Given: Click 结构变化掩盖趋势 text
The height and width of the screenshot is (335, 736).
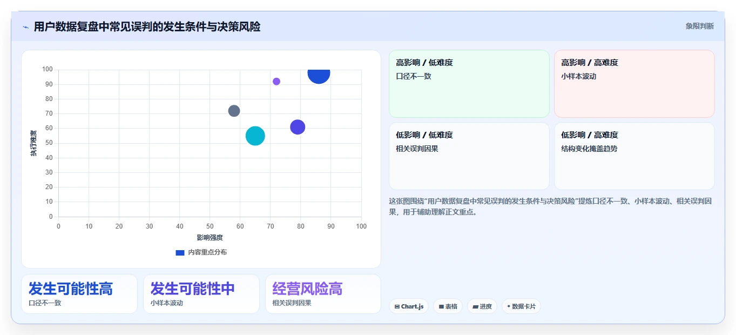Looking at the screenshot, I should 589,149.
